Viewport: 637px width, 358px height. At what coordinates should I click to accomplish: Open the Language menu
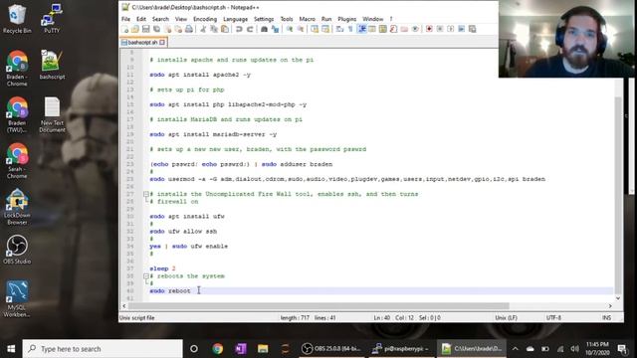[235, 19]
